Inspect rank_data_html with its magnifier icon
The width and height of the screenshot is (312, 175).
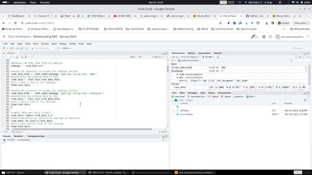306,68
